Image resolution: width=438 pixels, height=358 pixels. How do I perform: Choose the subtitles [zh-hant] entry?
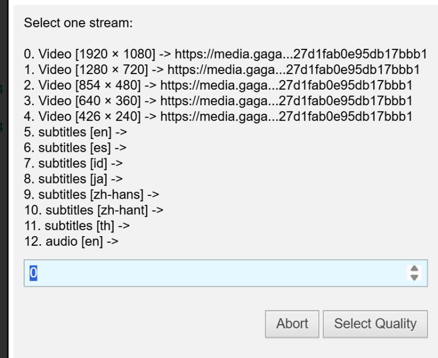click(93, 210)
